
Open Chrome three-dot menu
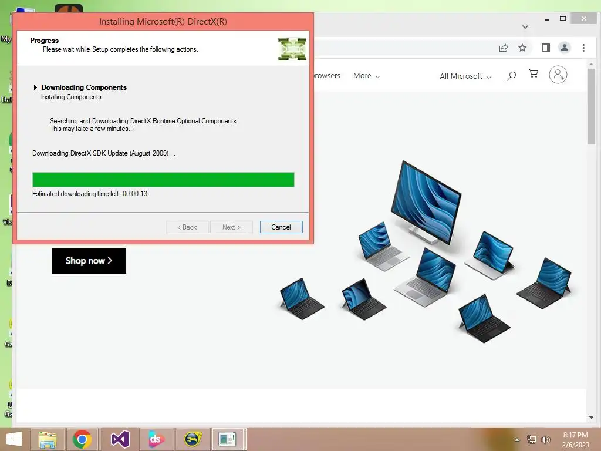pos(583,48)
